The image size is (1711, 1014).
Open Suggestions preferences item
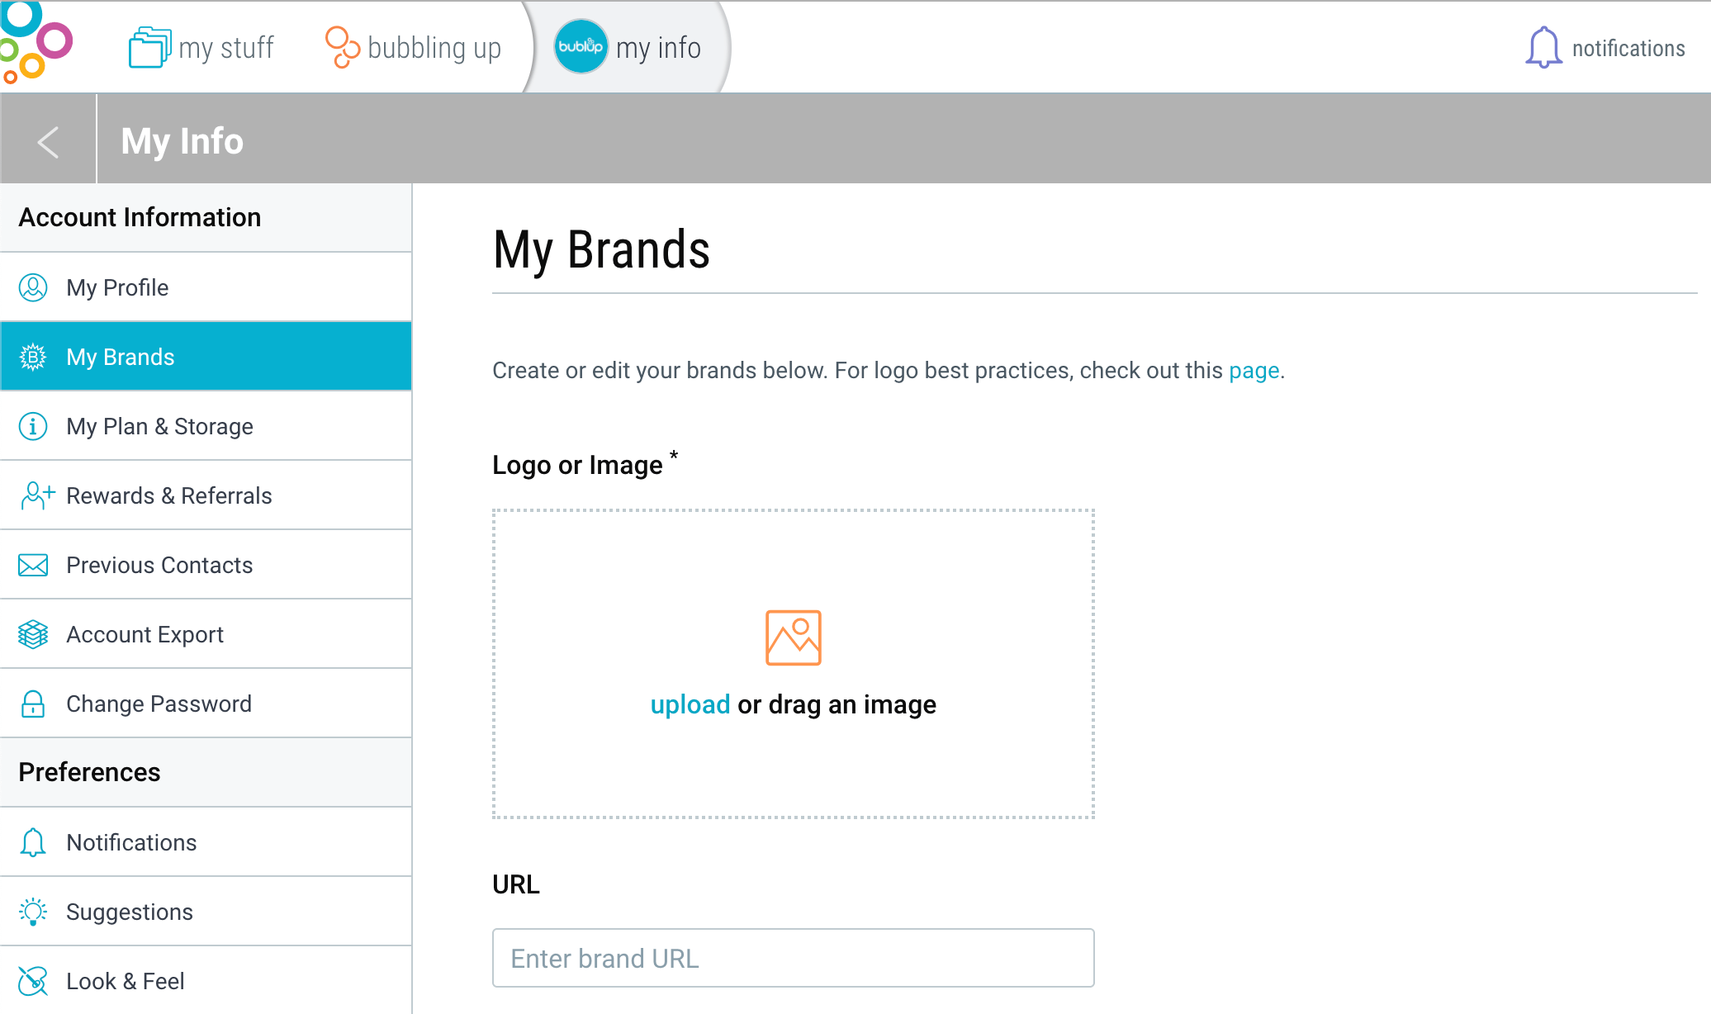tap(206, 912)
